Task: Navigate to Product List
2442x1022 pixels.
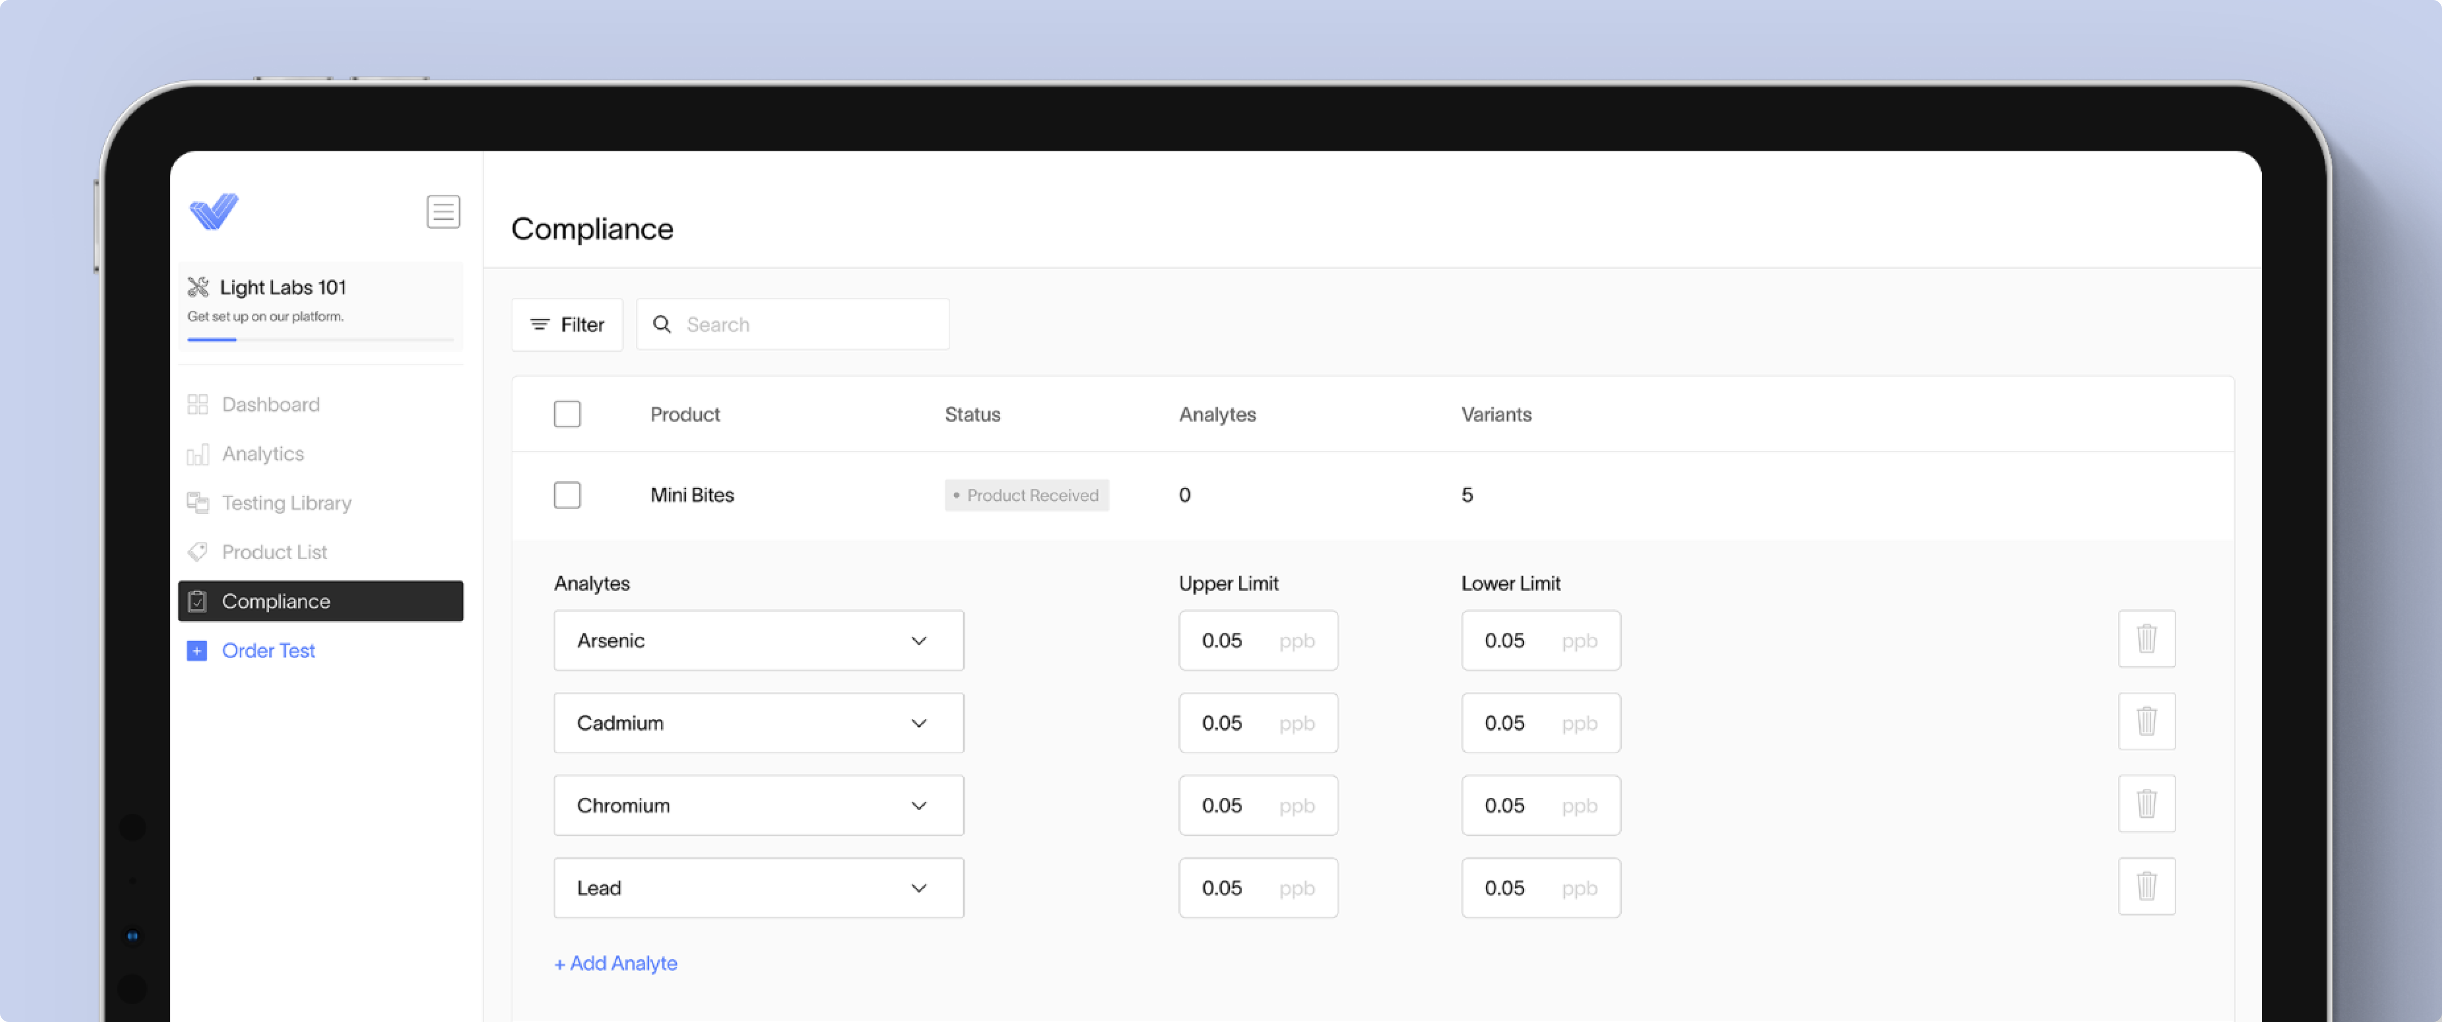Action: point(320,552)
